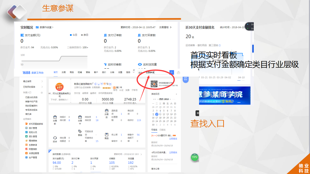Open the 设置 nav menu
This screenshot has height=174, width=310.
coord(120,72)
